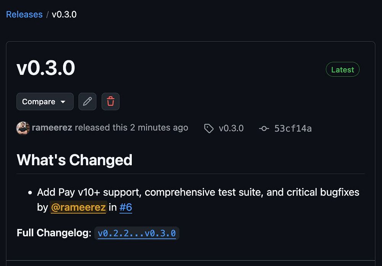Viewport: 382px width, 266px height.
Task: Delete the release using the trash icon
Action: pyautogui.click(x=110, y=102)
